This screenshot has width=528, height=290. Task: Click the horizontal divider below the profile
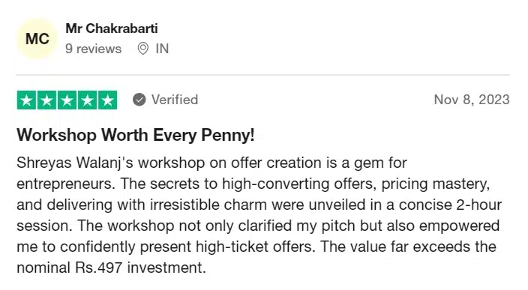(263, 75)
